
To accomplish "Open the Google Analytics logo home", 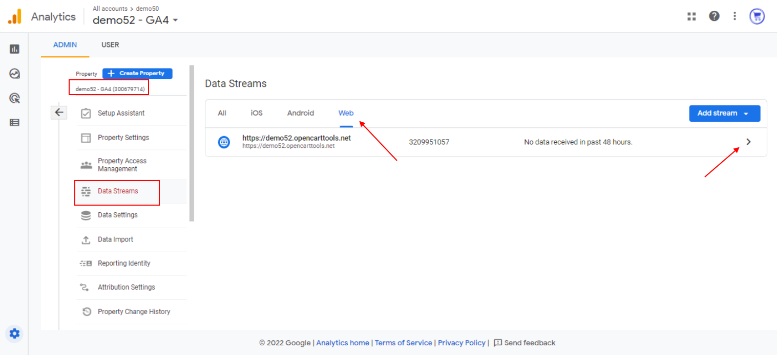I will [15, 16].
